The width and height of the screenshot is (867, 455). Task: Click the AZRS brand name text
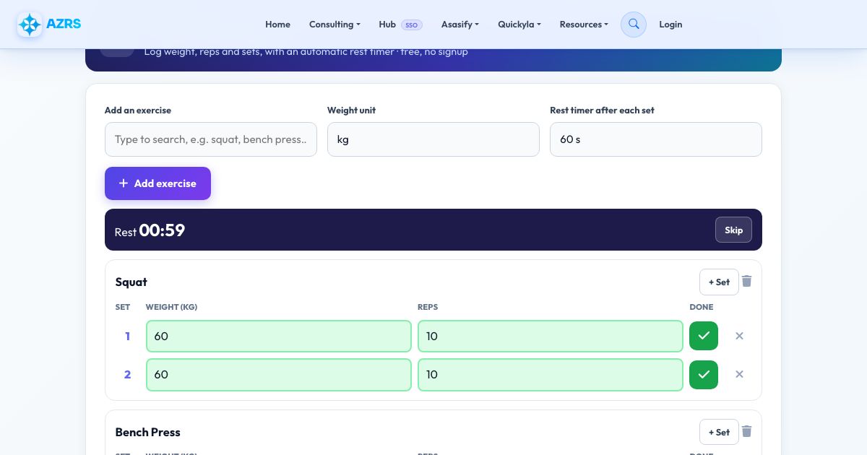tap(64, 24)
